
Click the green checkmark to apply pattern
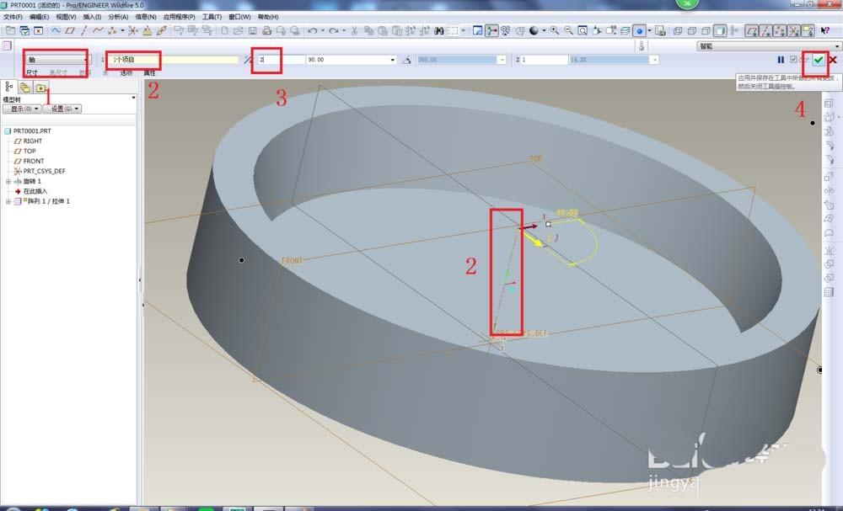[x=818, y=60]
